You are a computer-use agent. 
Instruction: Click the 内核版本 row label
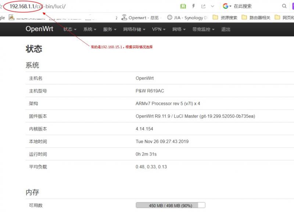coord(38,129)
